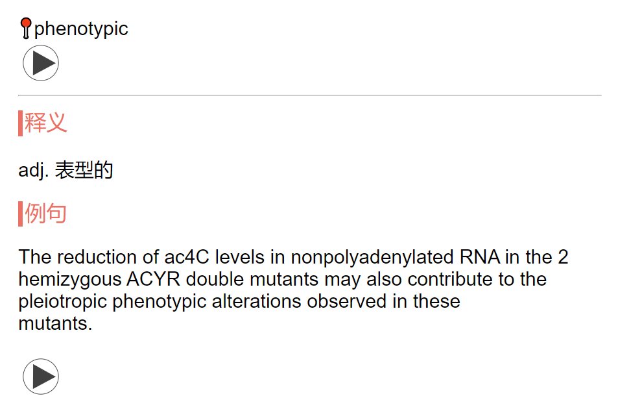Click the word pleiotropic in the example
618x409 pixels.
coord(63,302)
